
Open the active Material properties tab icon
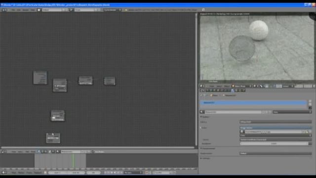coord(233,90)
